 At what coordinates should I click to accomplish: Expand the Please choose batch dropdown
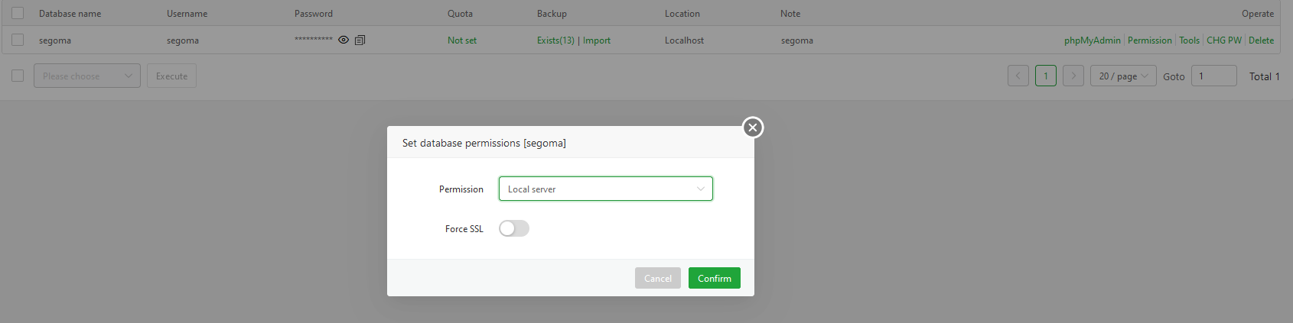86,76
